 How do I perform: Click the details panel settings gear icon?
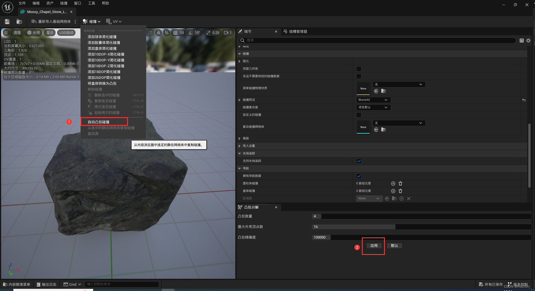[x=528, y=41]
